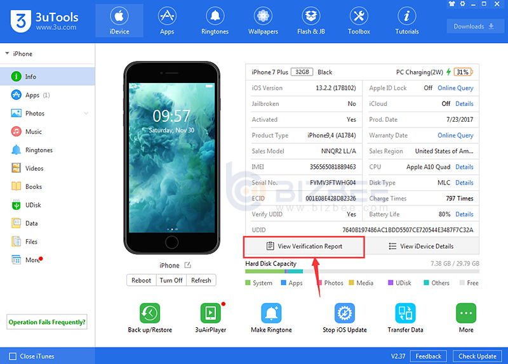The height and width of the screenshot is (364, 508).
Task: Click the Media yellow legend swatch
Action: (x=351, y=283)
